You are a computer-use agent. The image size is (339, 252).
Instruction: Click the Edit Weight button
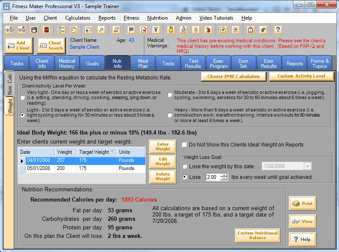click(163, 161)
